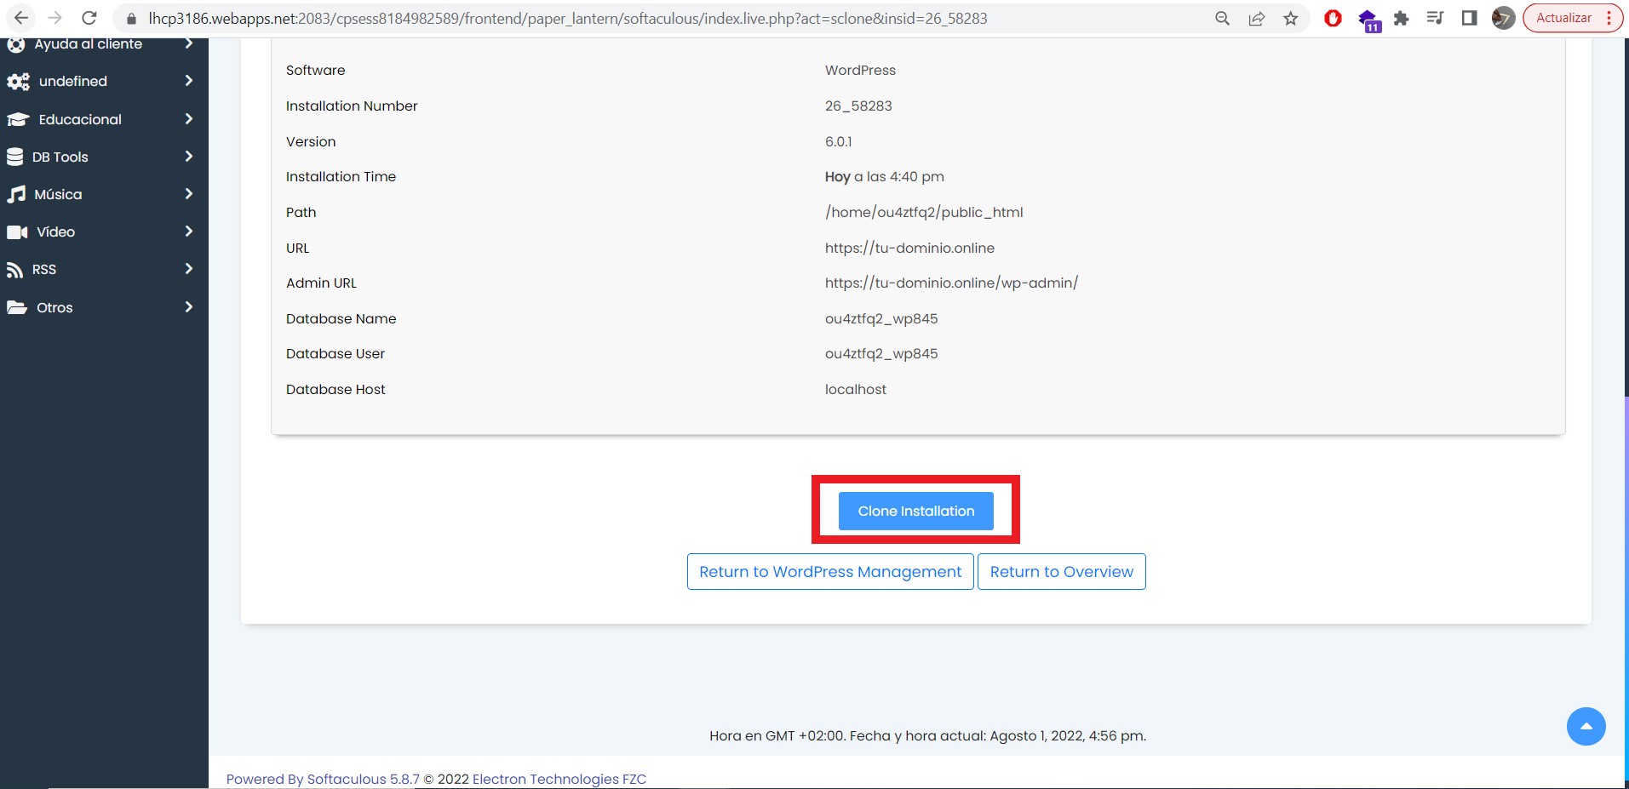The image size is (1629, 789).
Task: Open the DB Tools sidebar category
Action: tap(104, 157)
